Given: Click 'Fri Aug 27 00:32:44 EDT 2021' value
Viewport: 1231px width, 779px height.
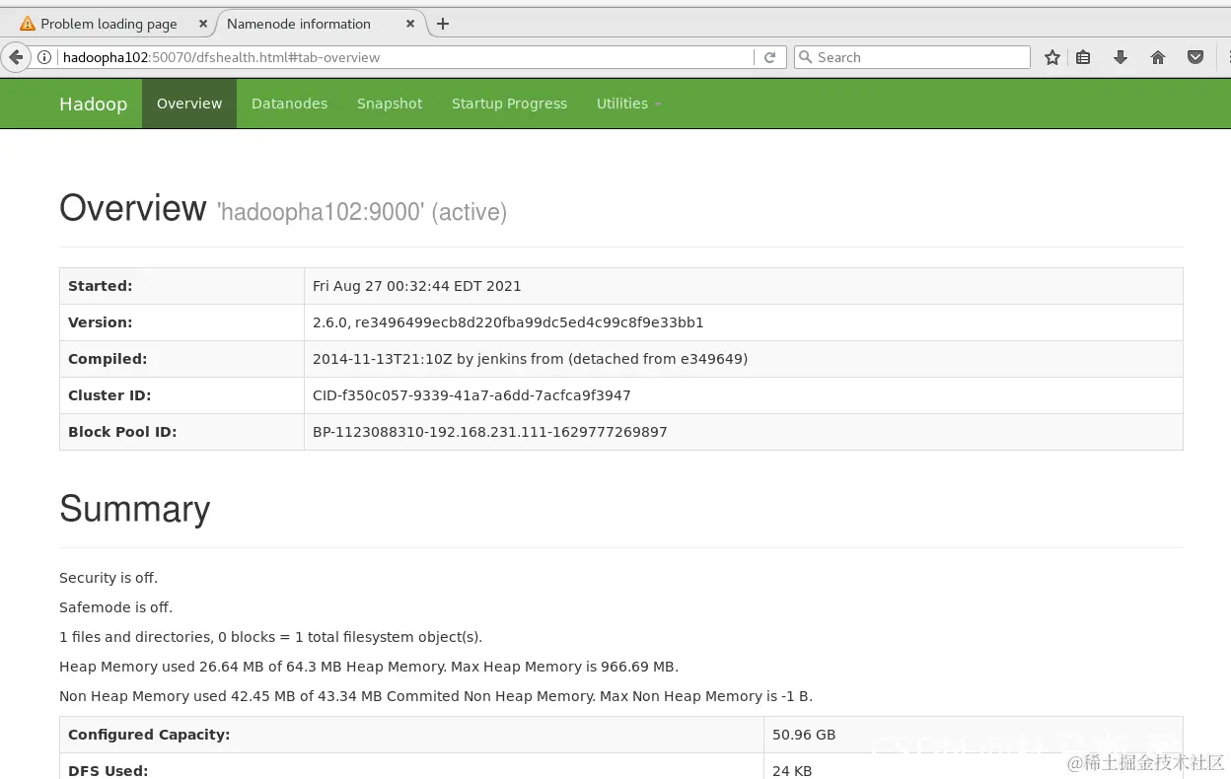Looking at the screenshot, I should (417, 286).
